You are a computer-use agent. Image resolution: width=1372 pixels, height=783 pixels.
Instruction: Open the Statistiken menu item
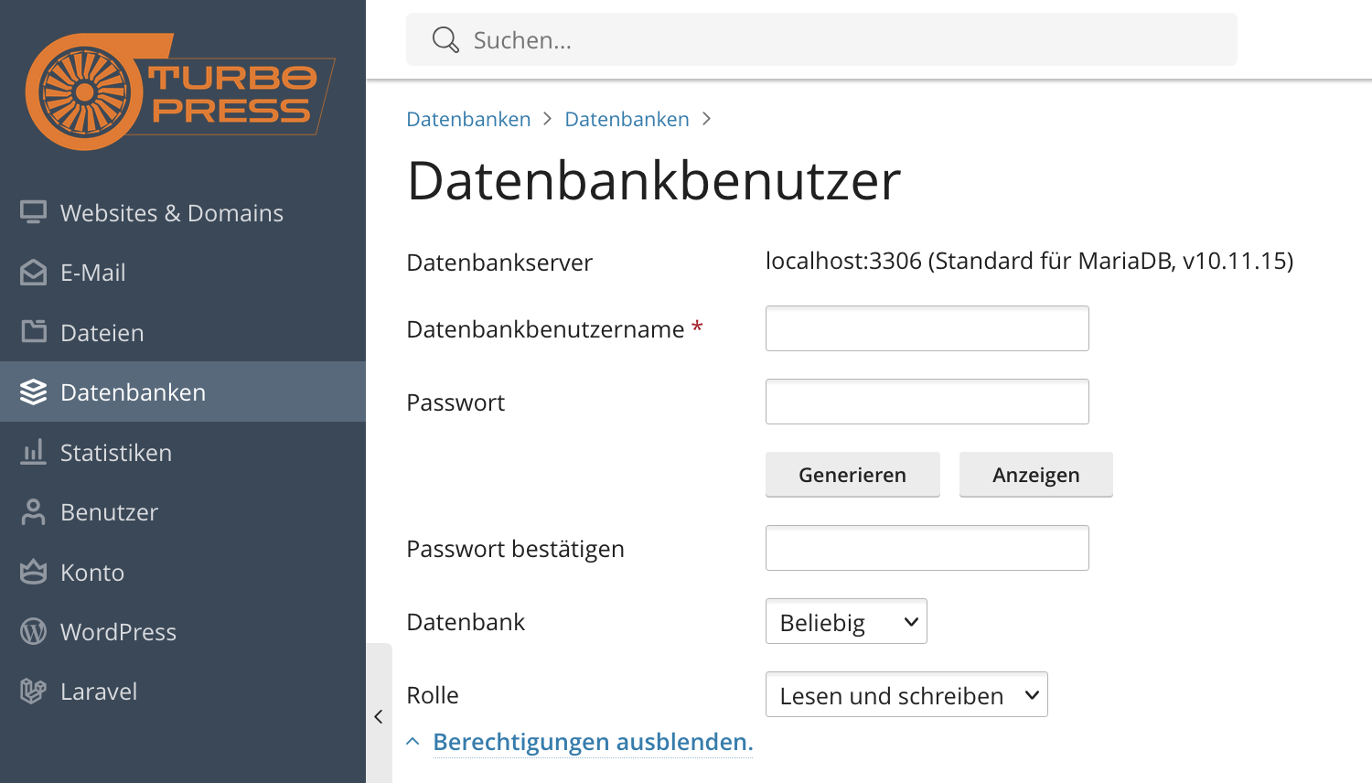[x=116, y=453]
